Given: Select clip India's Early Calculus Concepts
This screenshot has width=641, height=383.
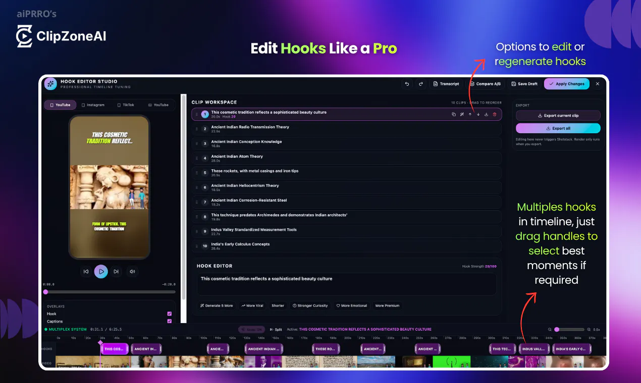Looking at the screenshot, I should (x=347, y=246).
